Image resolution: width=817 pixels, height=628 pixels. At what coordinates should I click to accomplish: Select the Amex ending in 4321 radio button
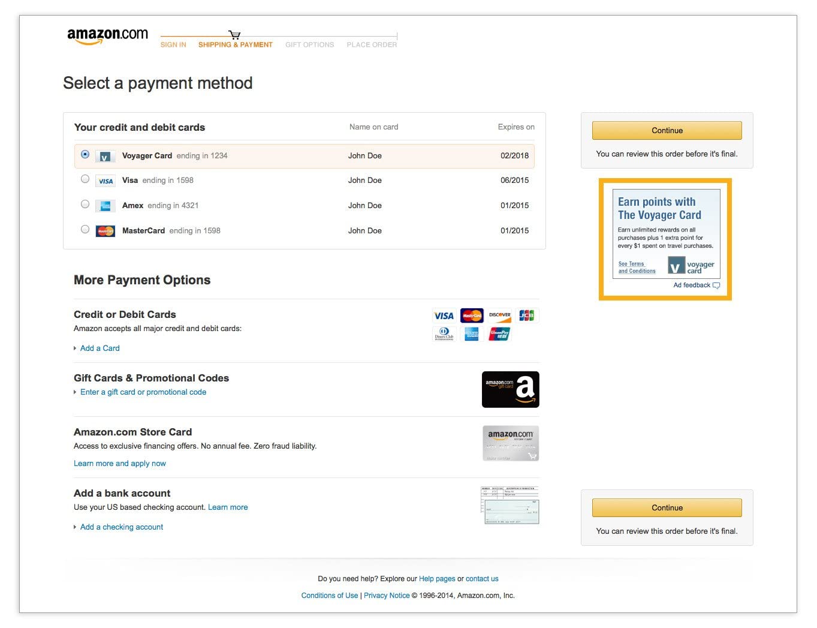85,205
